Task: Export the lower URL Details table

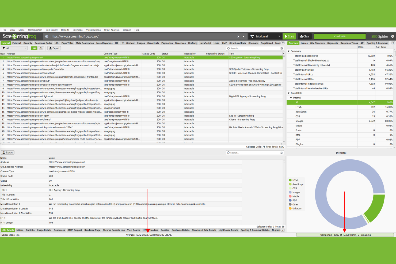Action: [x=8, y=152]
